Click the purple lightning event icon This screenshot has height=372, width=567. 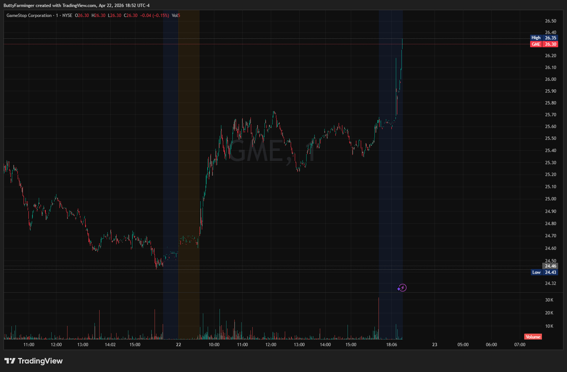(x=402, y=287)
